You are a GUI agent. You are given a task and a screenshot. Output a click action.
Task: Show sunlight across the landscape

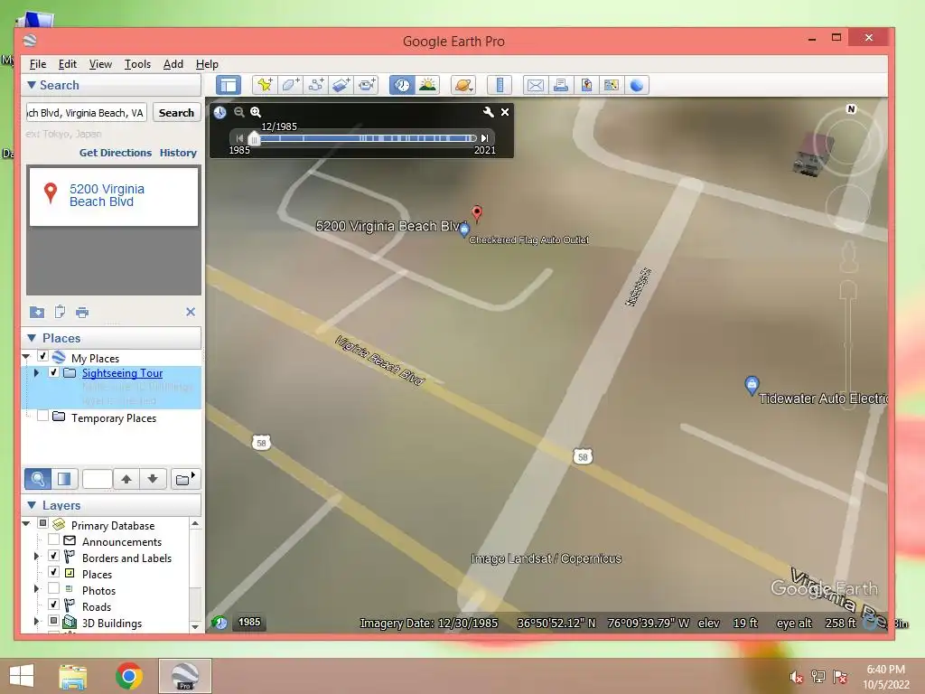[427, 85]
